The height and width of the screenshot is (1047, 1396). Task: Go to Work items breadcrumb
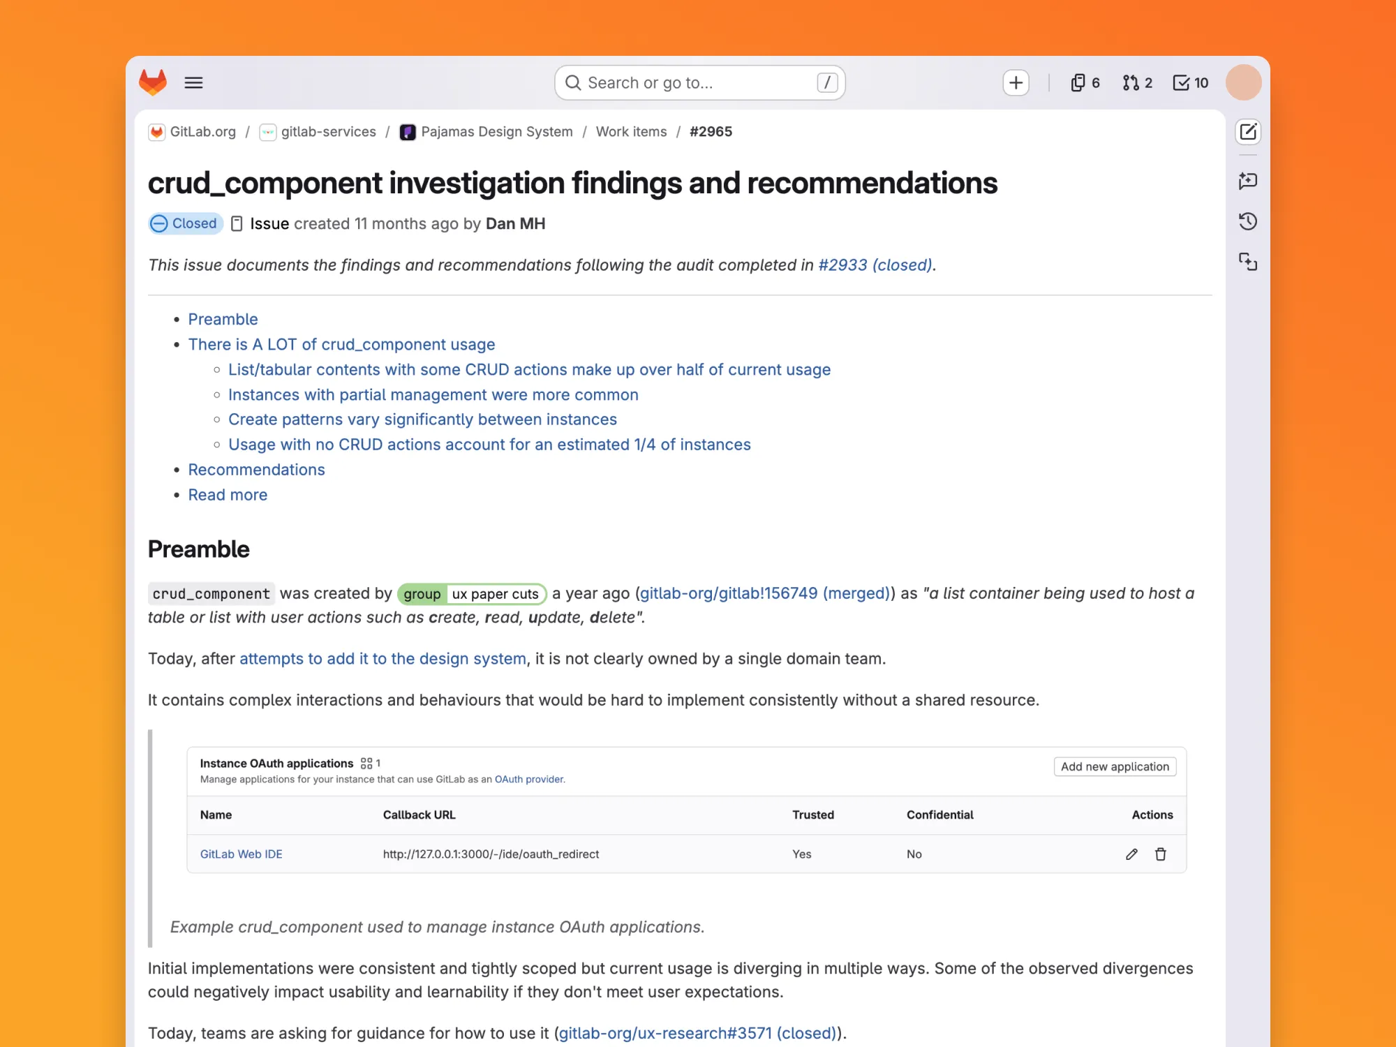coord(632,132)
